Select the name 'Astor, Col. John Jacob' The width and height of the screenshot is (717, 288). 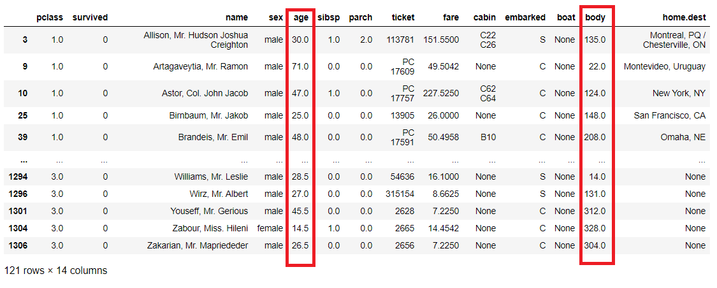coord(205,93)
